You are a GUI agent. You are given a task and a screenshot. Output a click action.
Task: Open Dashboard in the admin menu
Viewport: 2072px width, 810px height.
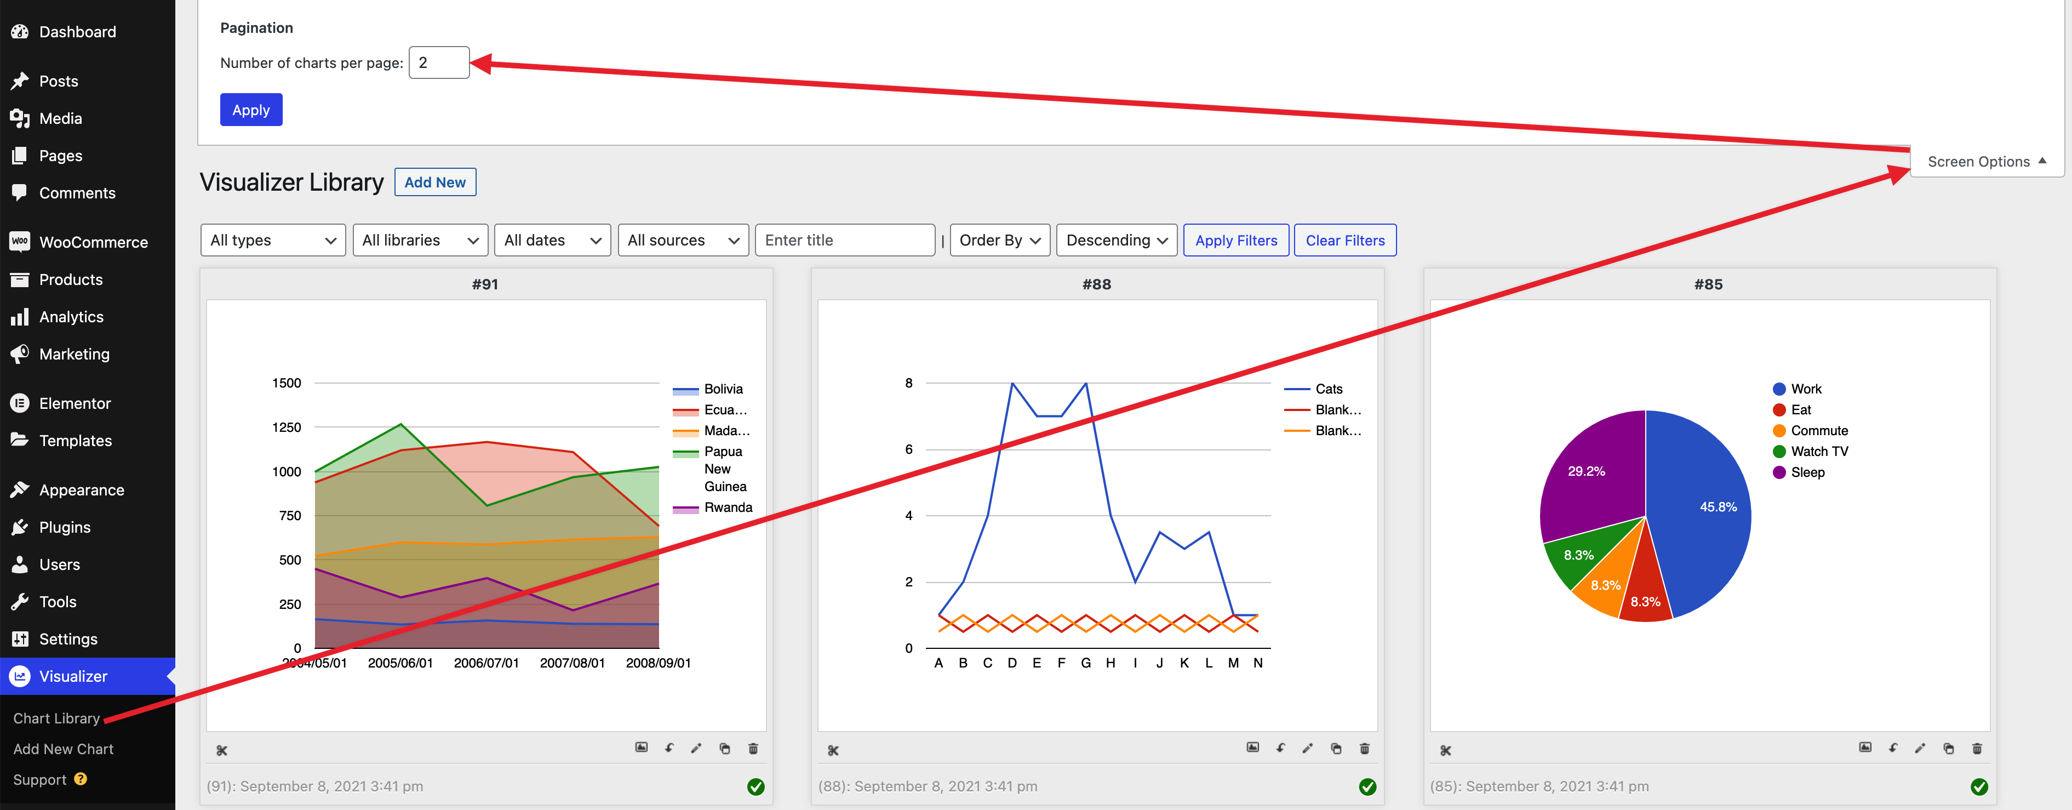coord(88,31)
